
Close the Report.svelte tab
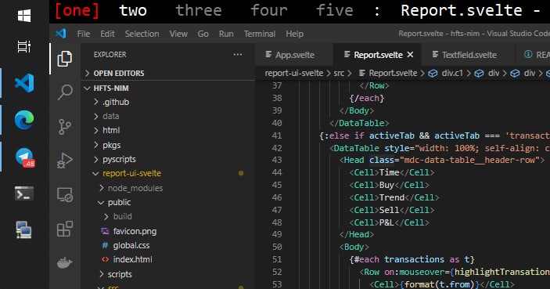[410, 55]
